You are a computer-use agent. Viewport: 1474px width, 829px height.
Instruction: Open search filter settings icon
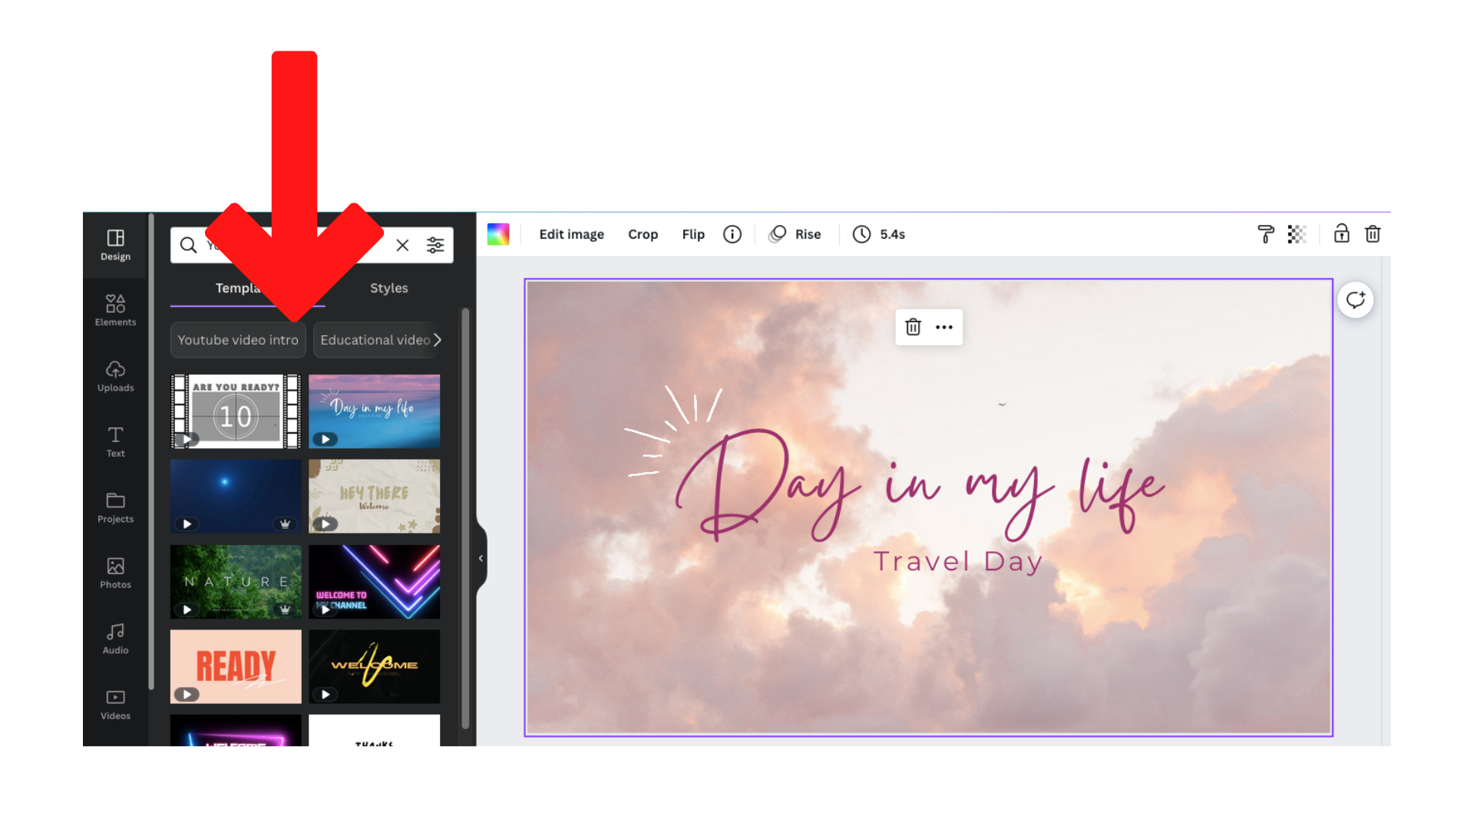pyautogui.click(x=435, y=245)
